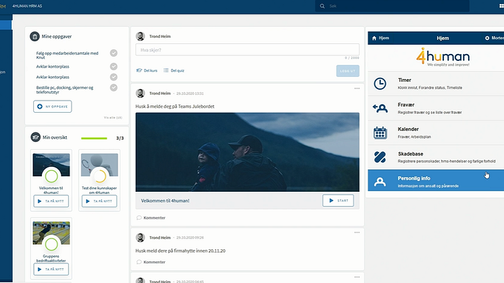Click the NY OPPGAVE button
The width and height of the screenshot is (504, 283).
[x=53, y=107]
